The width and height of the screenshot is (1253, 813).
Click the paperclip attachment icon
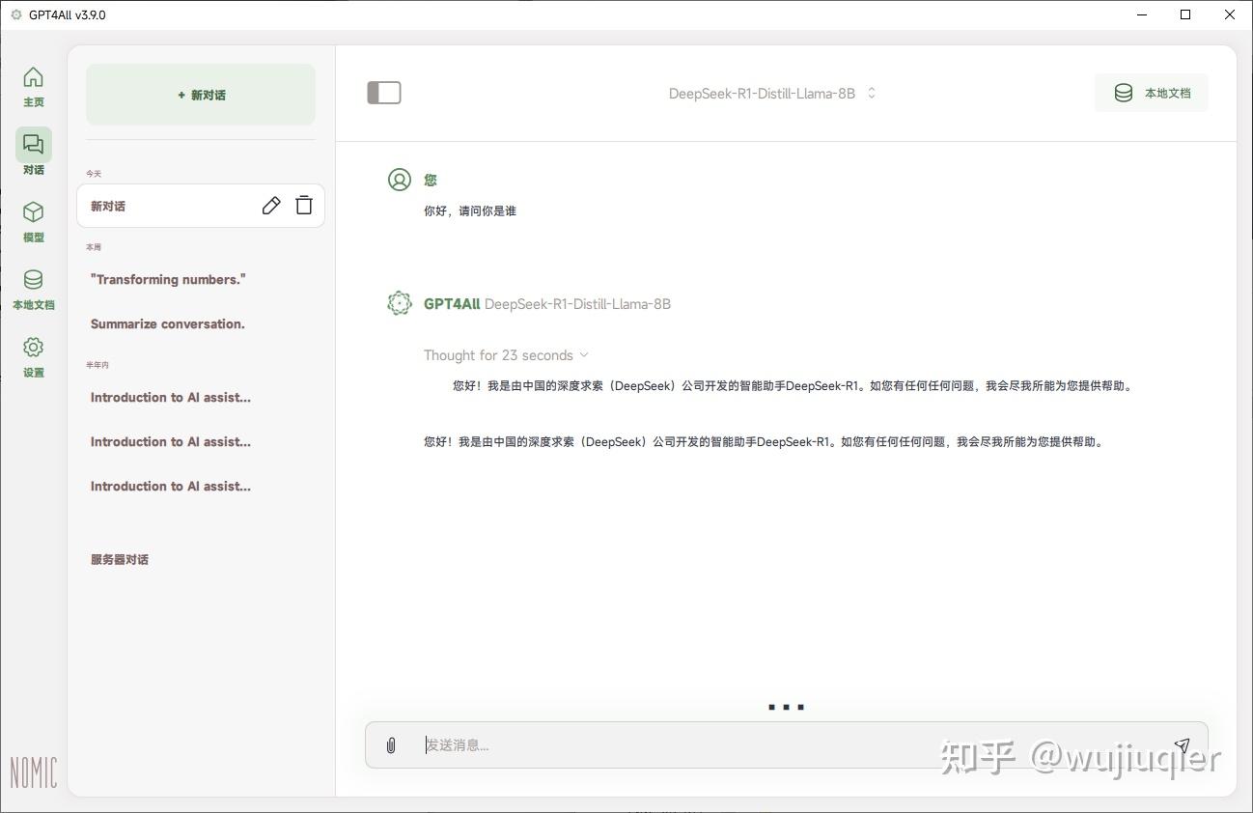coord(391,744)
